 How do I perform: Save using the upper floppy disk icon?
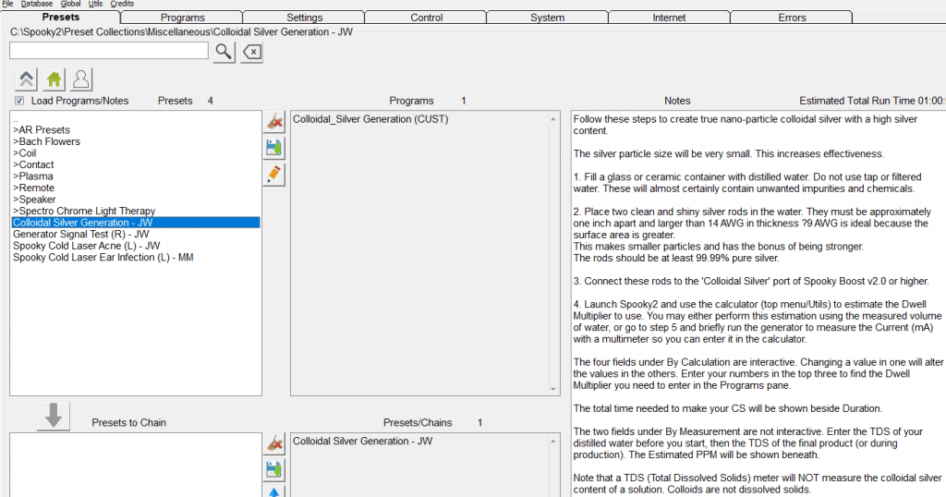[x=274, y=148]
